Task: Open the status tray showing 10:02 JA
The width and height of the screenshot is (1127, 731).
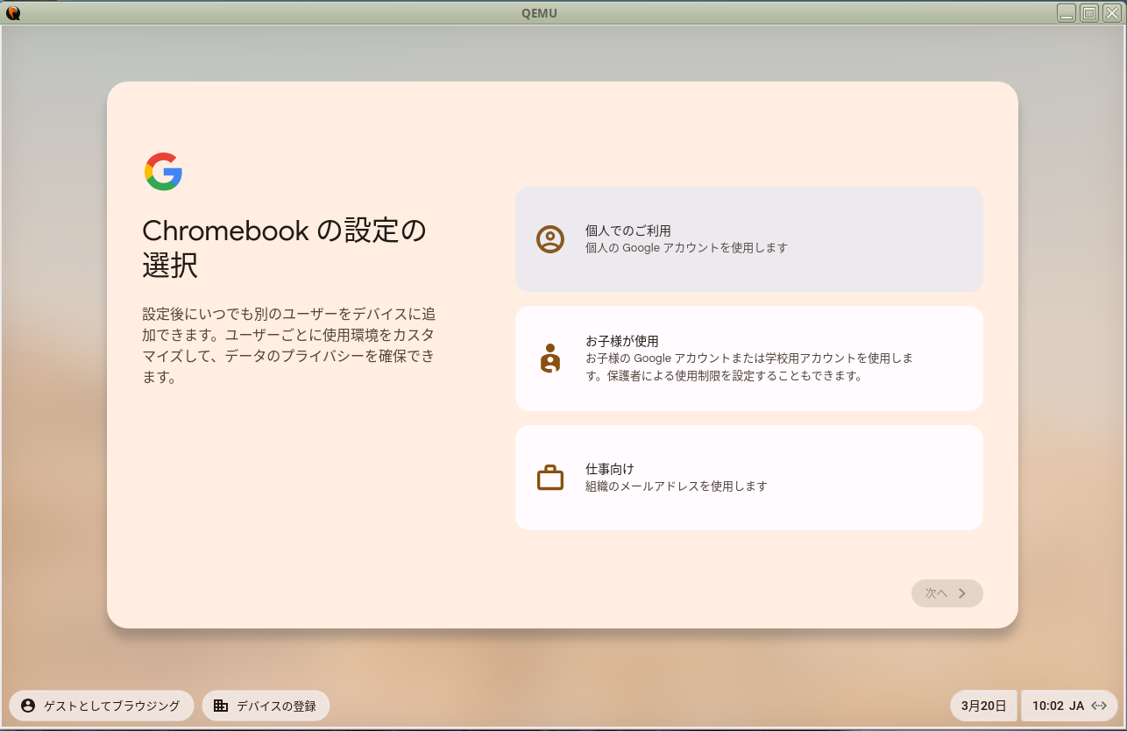Action: (1060, 706)
